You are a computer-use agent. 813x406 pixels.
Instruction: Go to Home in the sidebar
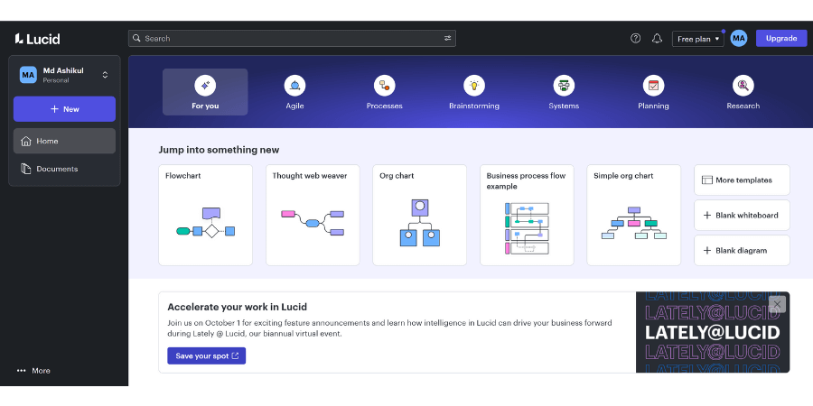coord(64,141)
